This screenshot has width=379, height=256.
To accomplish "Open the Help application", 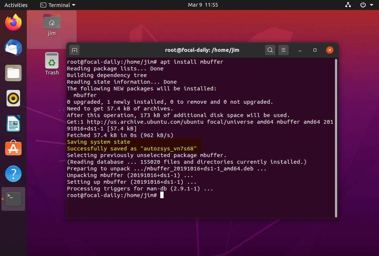I will point(13,174).
